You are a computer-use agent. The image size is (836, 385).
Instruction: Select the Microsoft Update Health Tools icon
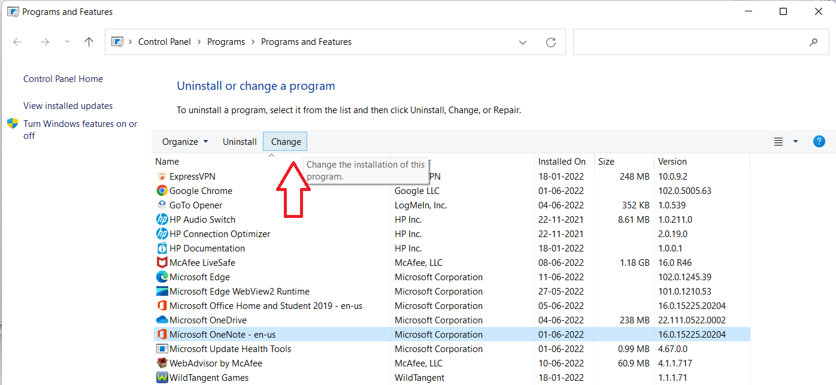tap(162, 349)
